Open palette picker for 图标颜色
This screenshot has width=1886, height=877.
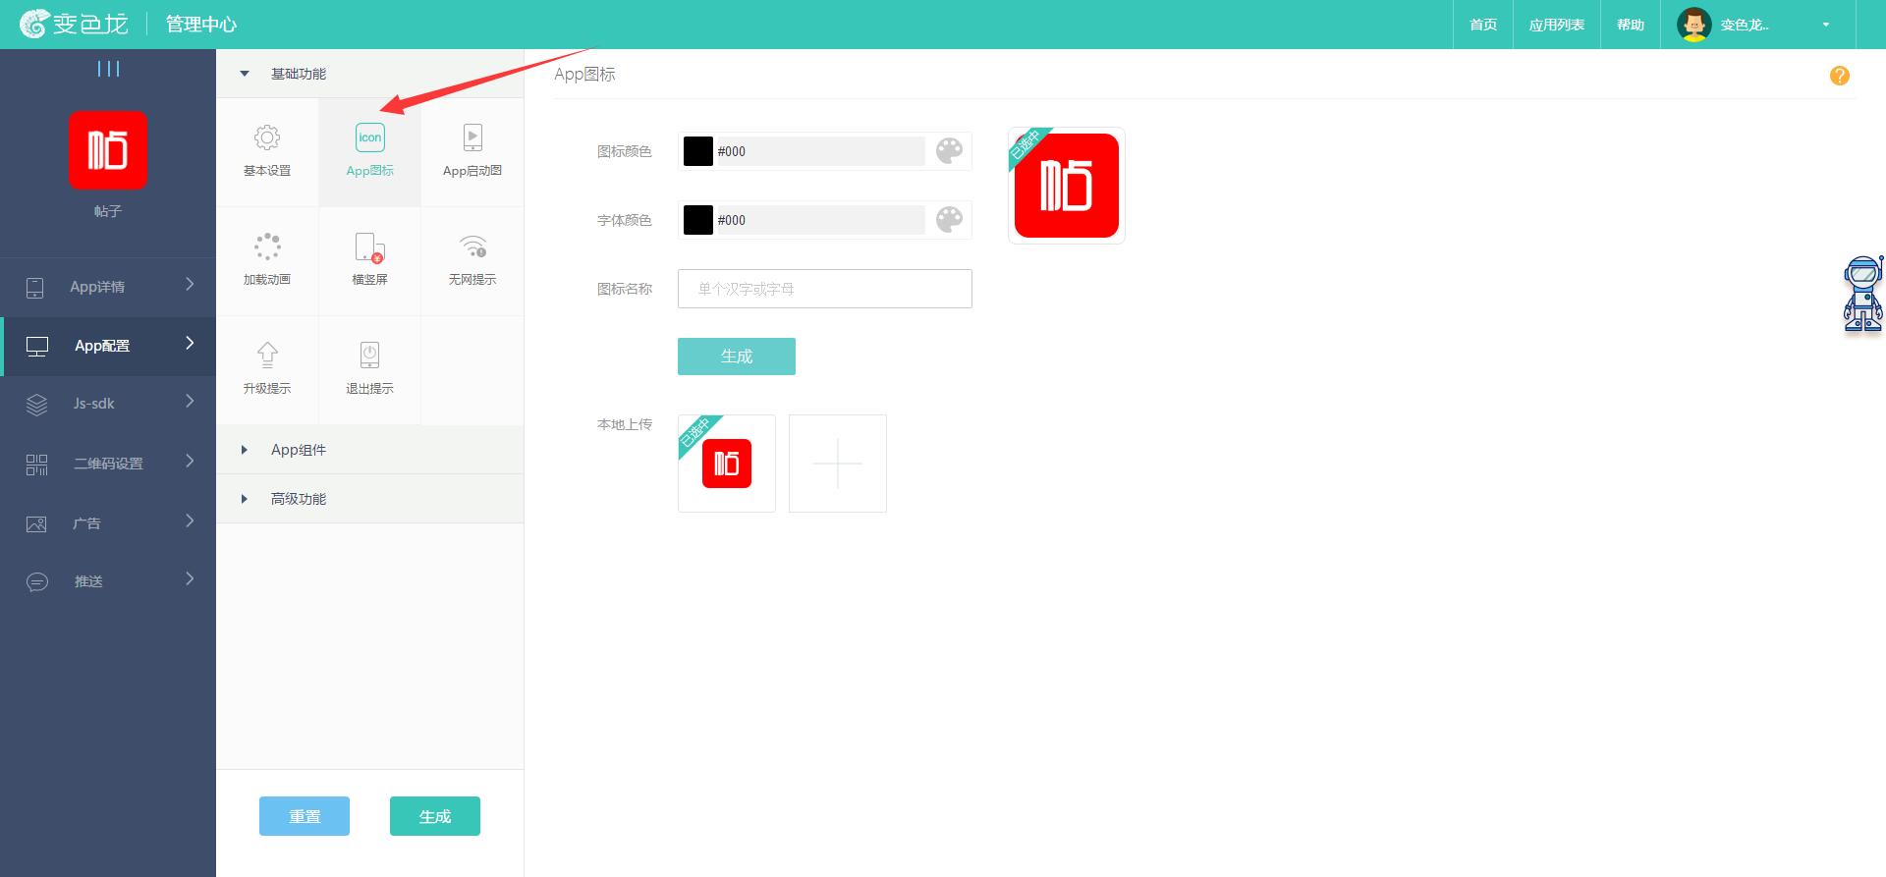pyautogui.click(x=949, y=151)
